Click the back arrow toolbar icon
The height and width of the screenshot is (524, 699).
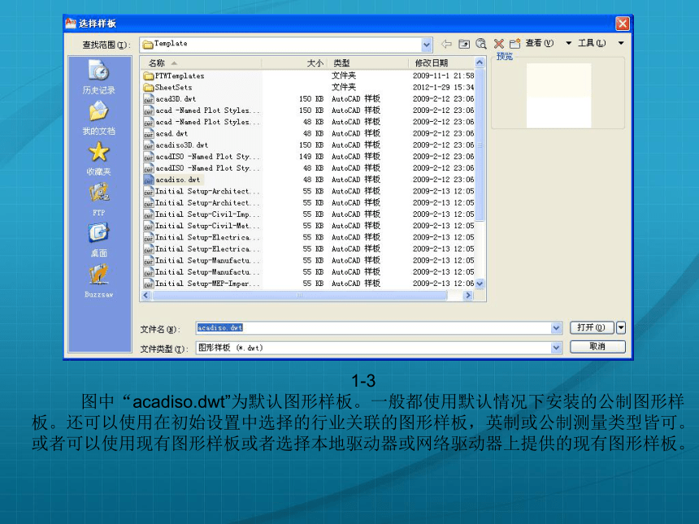[446, 44]
